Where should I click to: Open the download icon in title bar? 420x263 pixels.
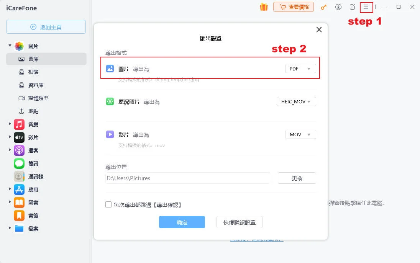[338, 7]
